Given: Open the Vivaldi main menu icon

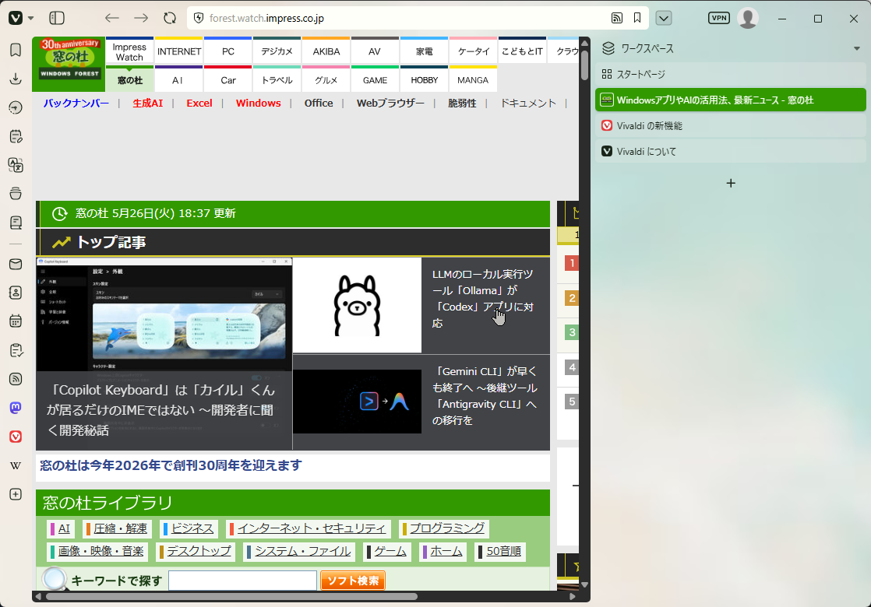Looking at the screenshot, I should click(16, 19).
